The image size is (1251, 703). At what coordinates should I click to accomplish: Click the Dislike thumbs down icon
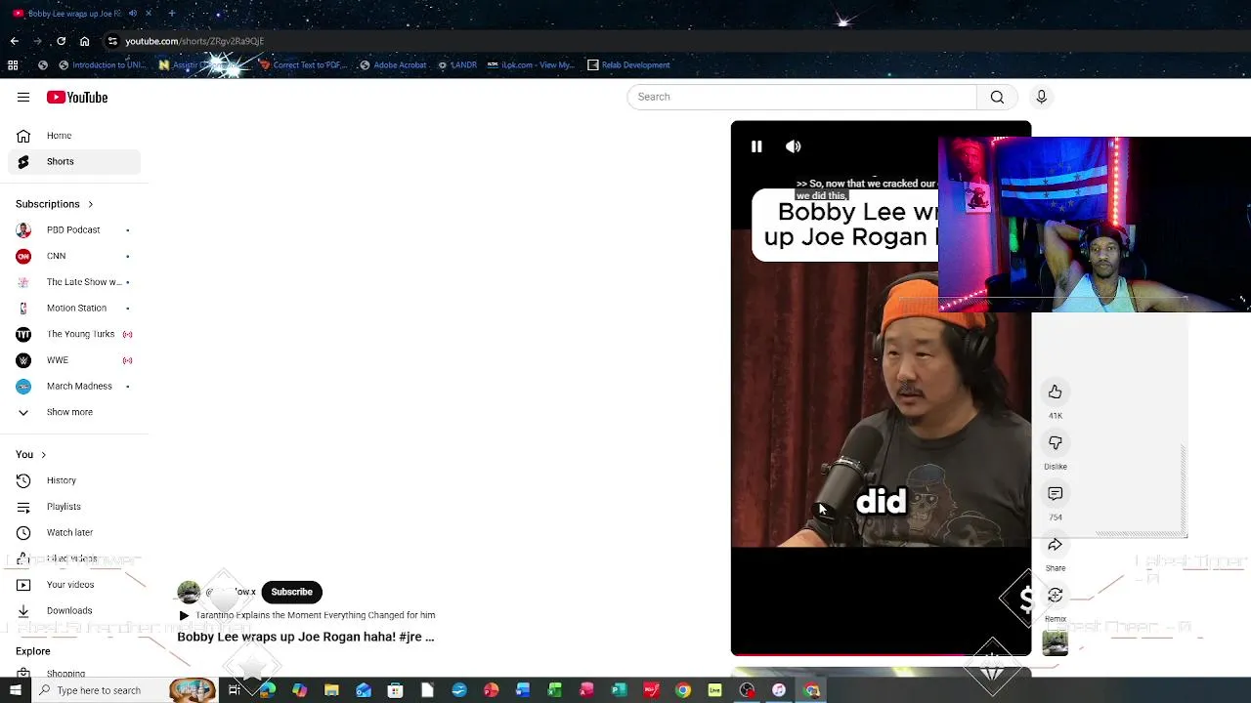tap(1056, 442)
